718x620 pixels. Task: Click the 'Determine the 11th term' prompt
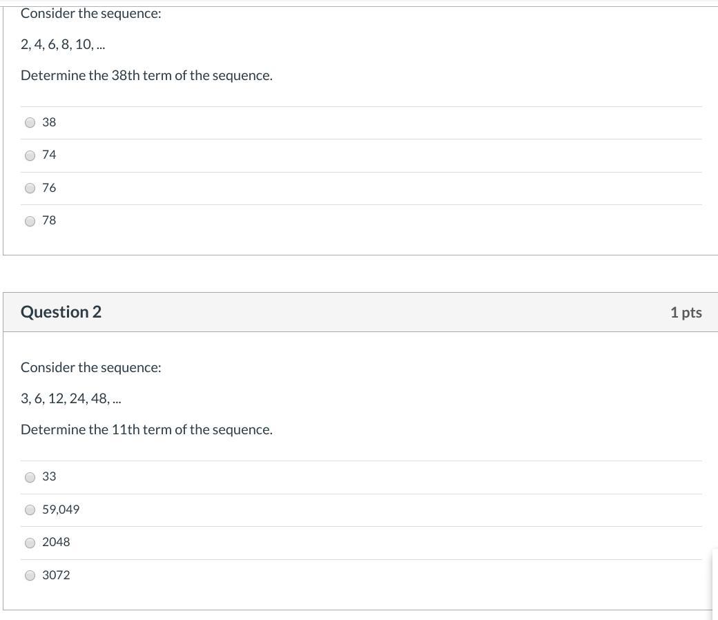pyautogui.click(x=146, y=430)
